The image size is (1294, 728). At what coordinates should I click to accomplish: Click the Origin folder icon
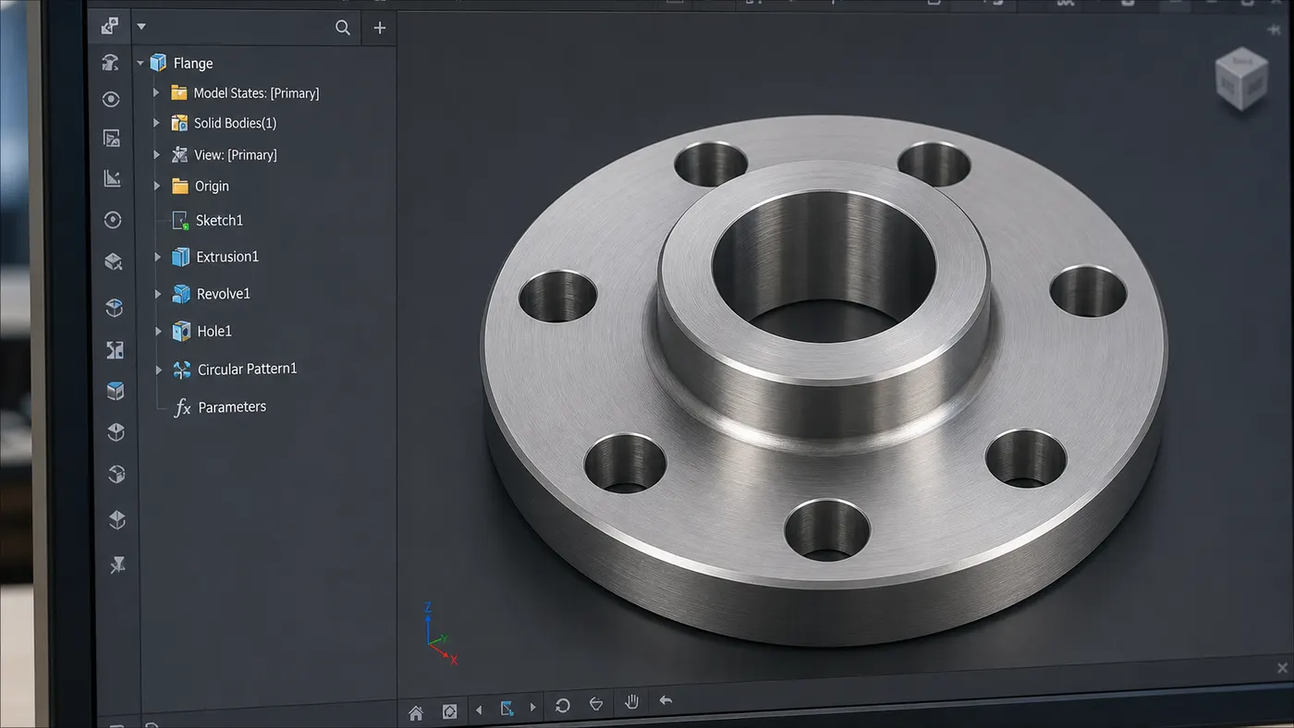point(179,186)
